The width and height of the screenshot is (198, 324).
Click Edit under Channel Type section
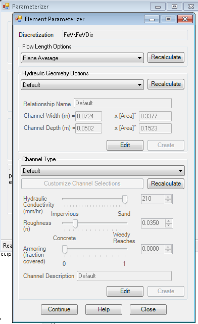click(125, 291)
